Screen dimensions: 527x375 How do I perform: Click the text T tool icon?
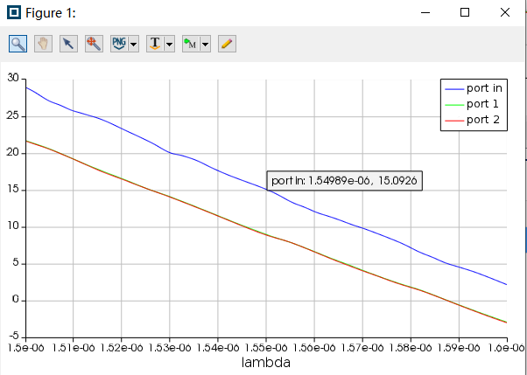point(155,44)
